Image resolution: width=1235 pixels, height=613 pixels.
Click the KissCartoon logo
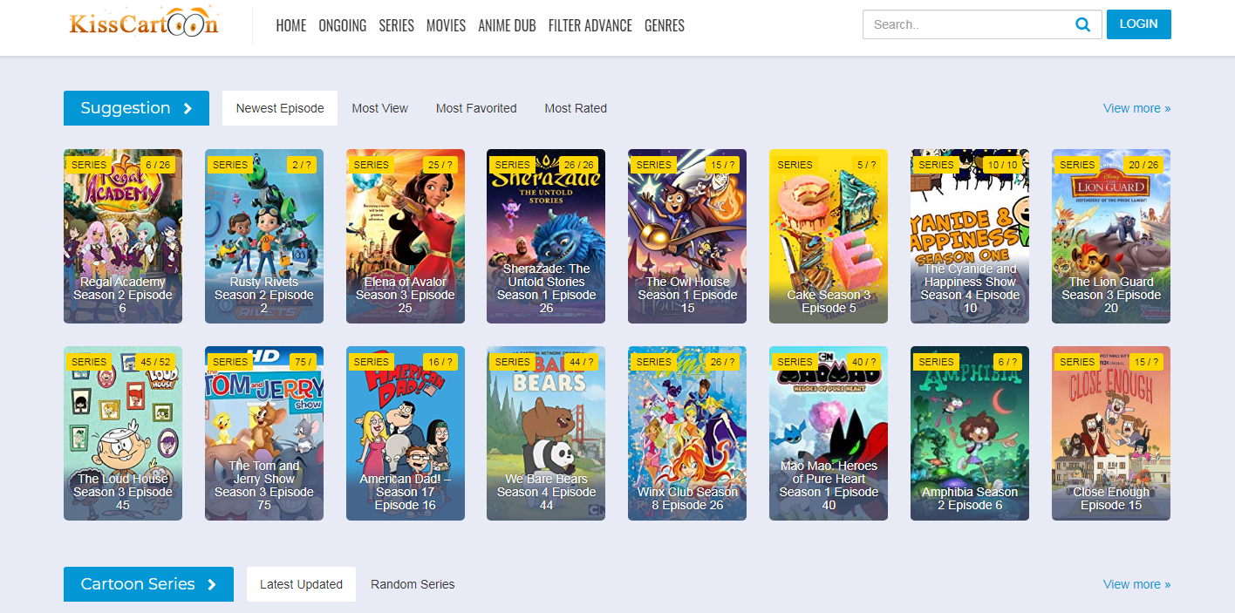click(x=144, y=24)
